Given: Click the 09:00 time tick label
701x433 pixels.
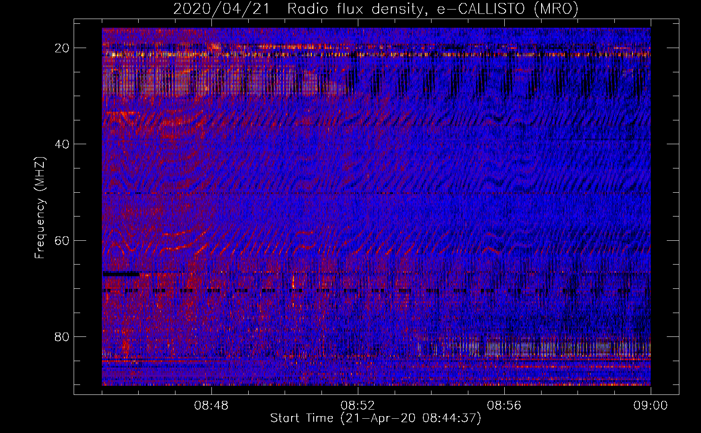Looking at the screenshot, I should click(x=651, y=406).
